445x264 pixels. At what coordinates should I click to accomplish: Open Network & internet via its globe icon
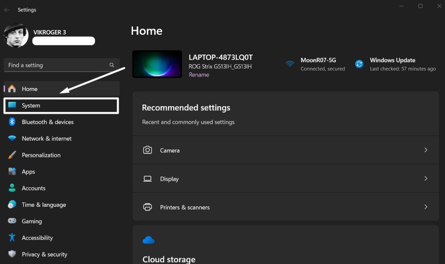[x=12, y=138]
